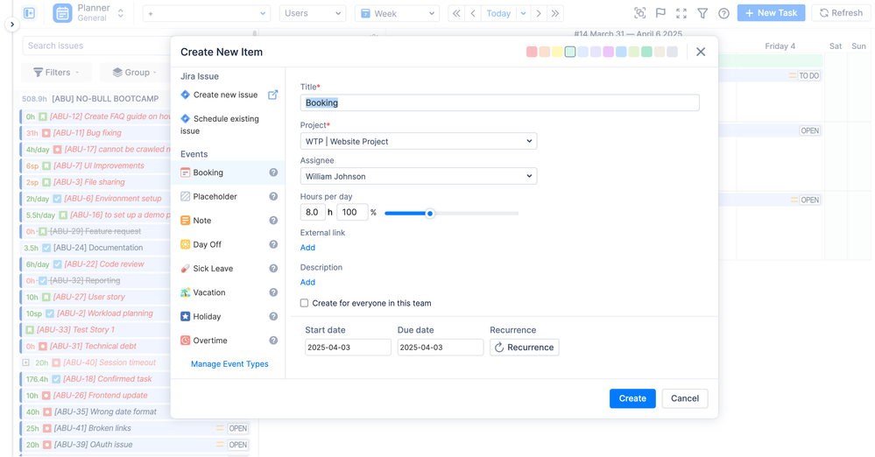Open help for Vacation event type
875x457 pixels.
click(x=273, y=292)
